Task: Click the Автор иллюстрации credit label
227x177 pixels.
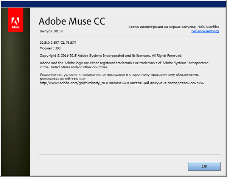Action: pos(163,28)
